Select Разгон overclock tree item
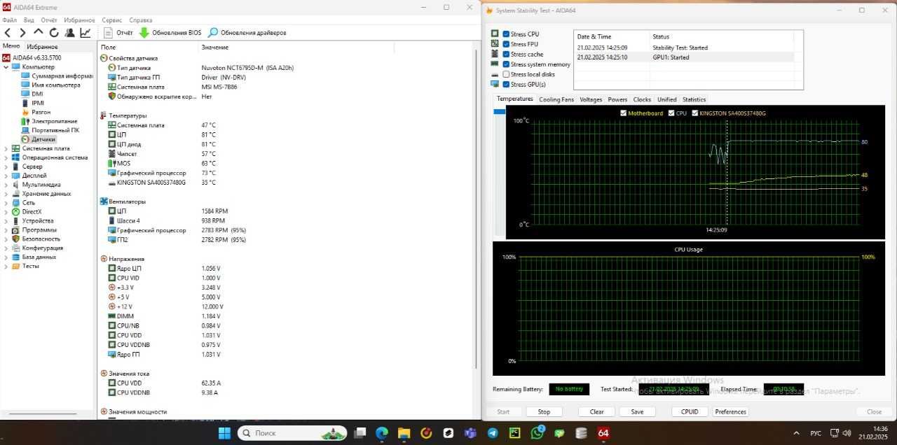The width and height of the screenshot is (897, 445). [36, 112]
